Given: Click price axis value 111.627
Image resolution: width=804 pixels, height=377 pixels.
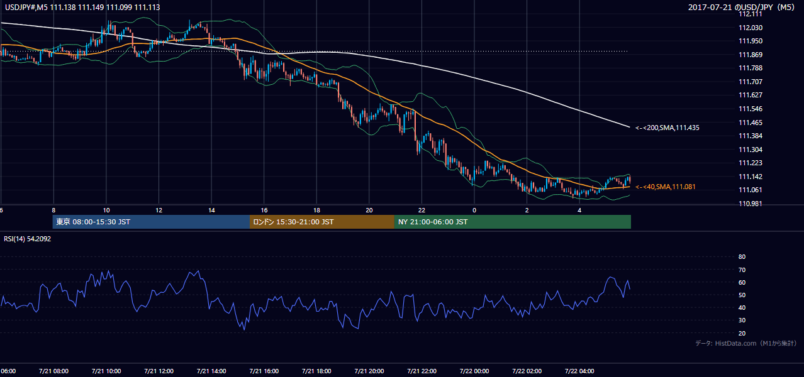Looking at the screenshot, I should [x=751, y=96].
